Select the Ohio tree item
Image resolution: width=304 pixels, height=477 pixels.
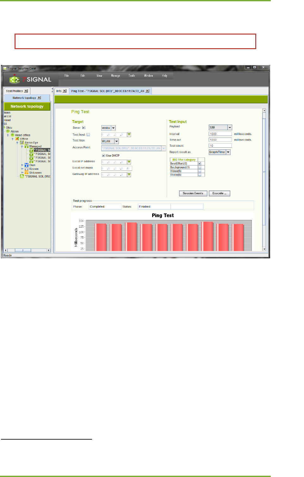9,128
